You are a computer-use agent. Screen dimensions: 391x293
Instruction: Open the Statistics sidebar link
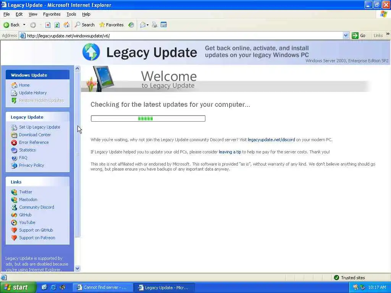(27, 150)
